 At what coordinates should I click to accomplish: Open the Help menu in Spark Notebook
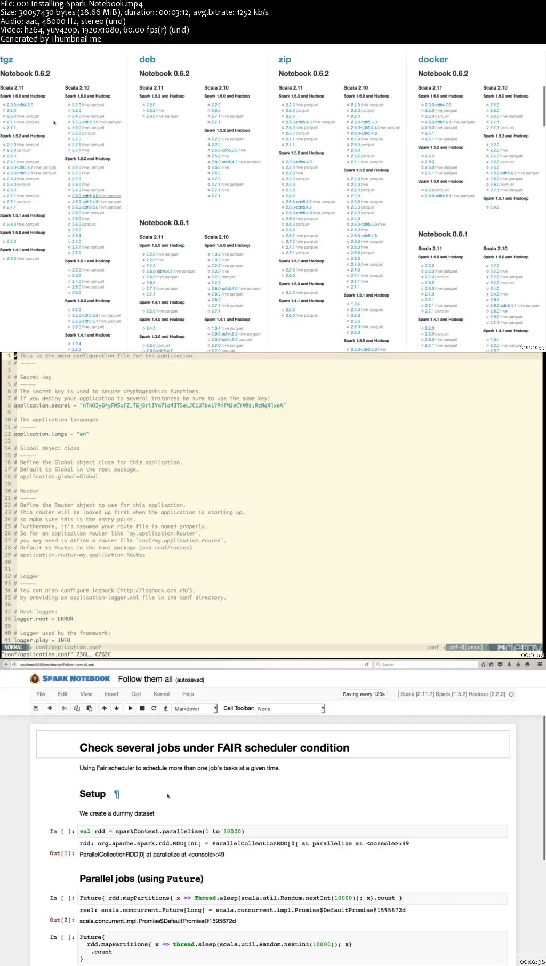coord(188,694)
